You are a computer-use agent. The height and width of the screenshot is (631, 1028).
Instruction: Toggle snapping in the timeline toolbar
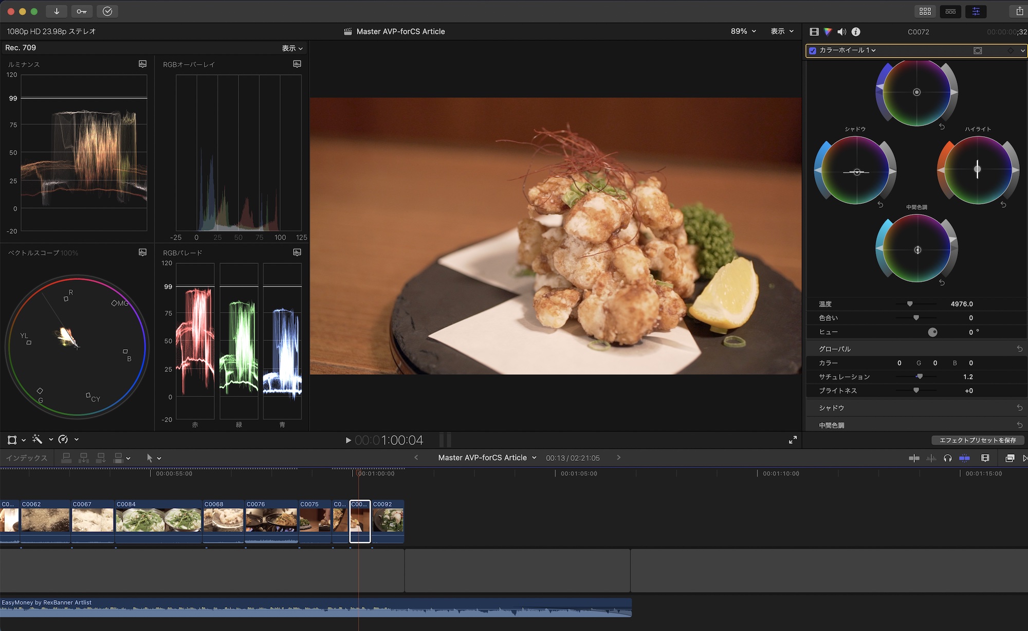(x=964, y=458)
